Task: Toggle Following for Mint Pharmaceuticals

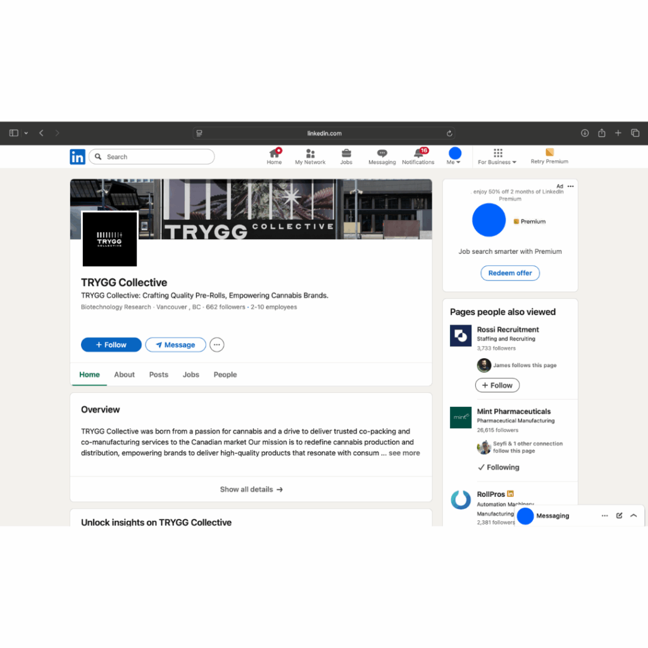Action: click(499, 467)
